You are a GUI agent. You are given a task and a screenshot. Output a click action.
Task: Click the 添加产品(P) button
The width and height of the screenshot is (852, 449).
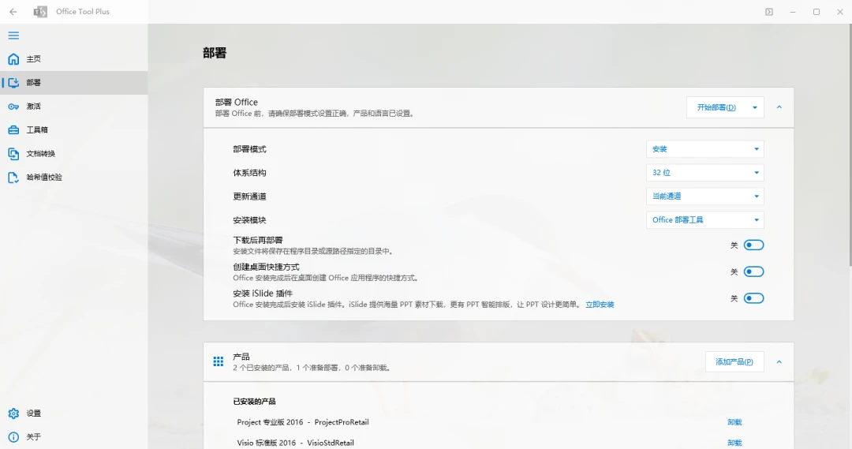pos(734,362)
